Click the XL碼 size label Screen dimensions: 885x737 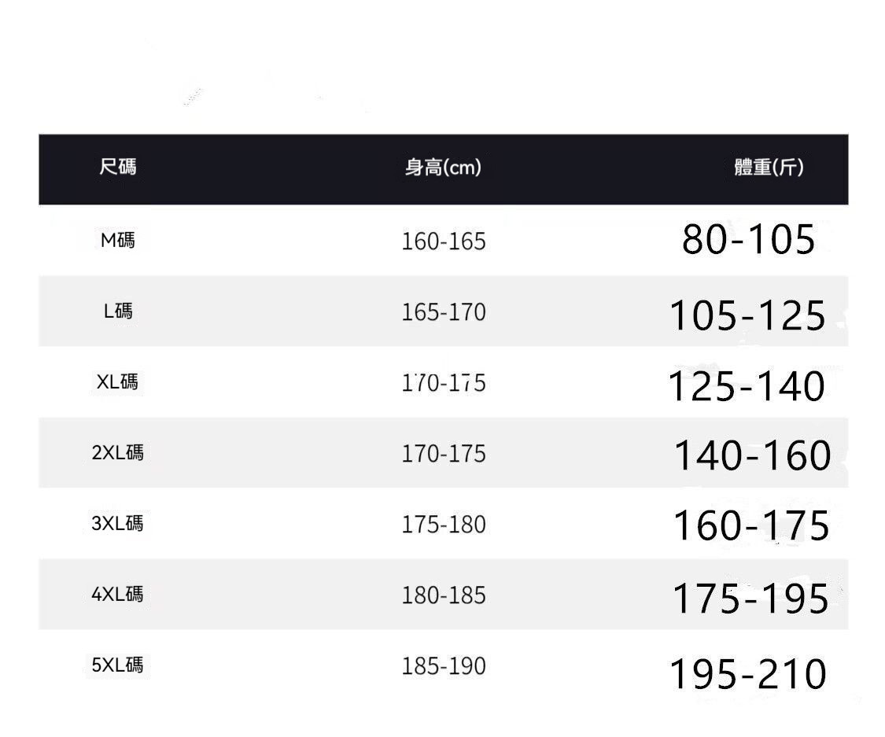pos(118,382)
